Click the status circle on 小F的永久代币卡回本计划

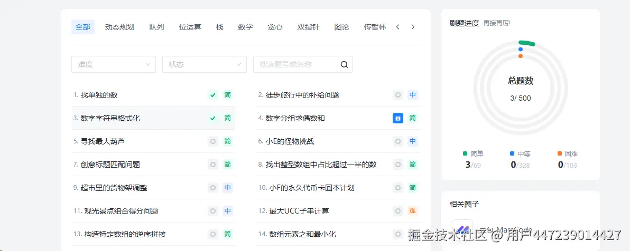(x=398, y=188)
